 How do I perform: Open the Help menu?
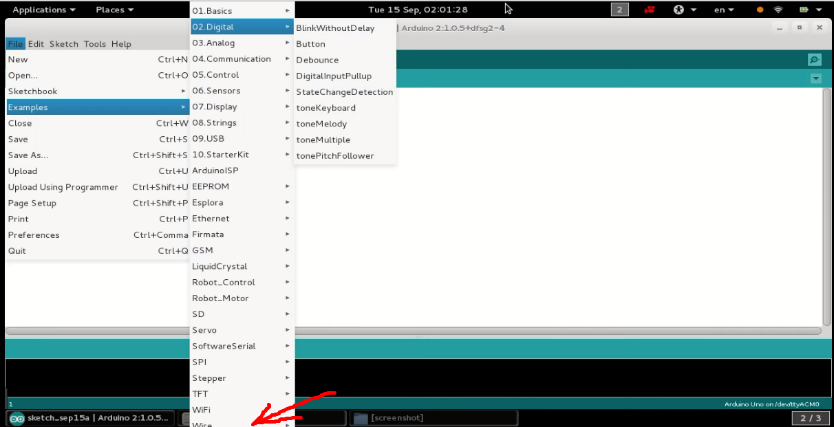pyautogui.click(x=121, y=43)
